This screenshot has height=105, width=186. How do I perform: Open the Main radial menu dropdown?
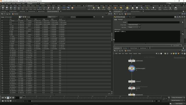point(46,3)
